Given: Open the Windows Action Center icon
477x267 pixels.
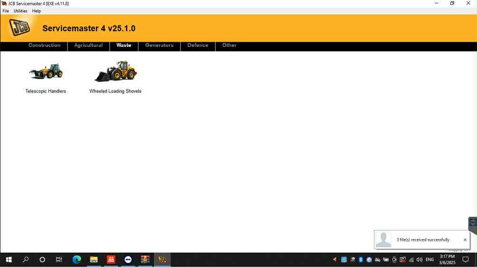Looking at the screenshot, I should pyautogui.click(x=466, y=260).
